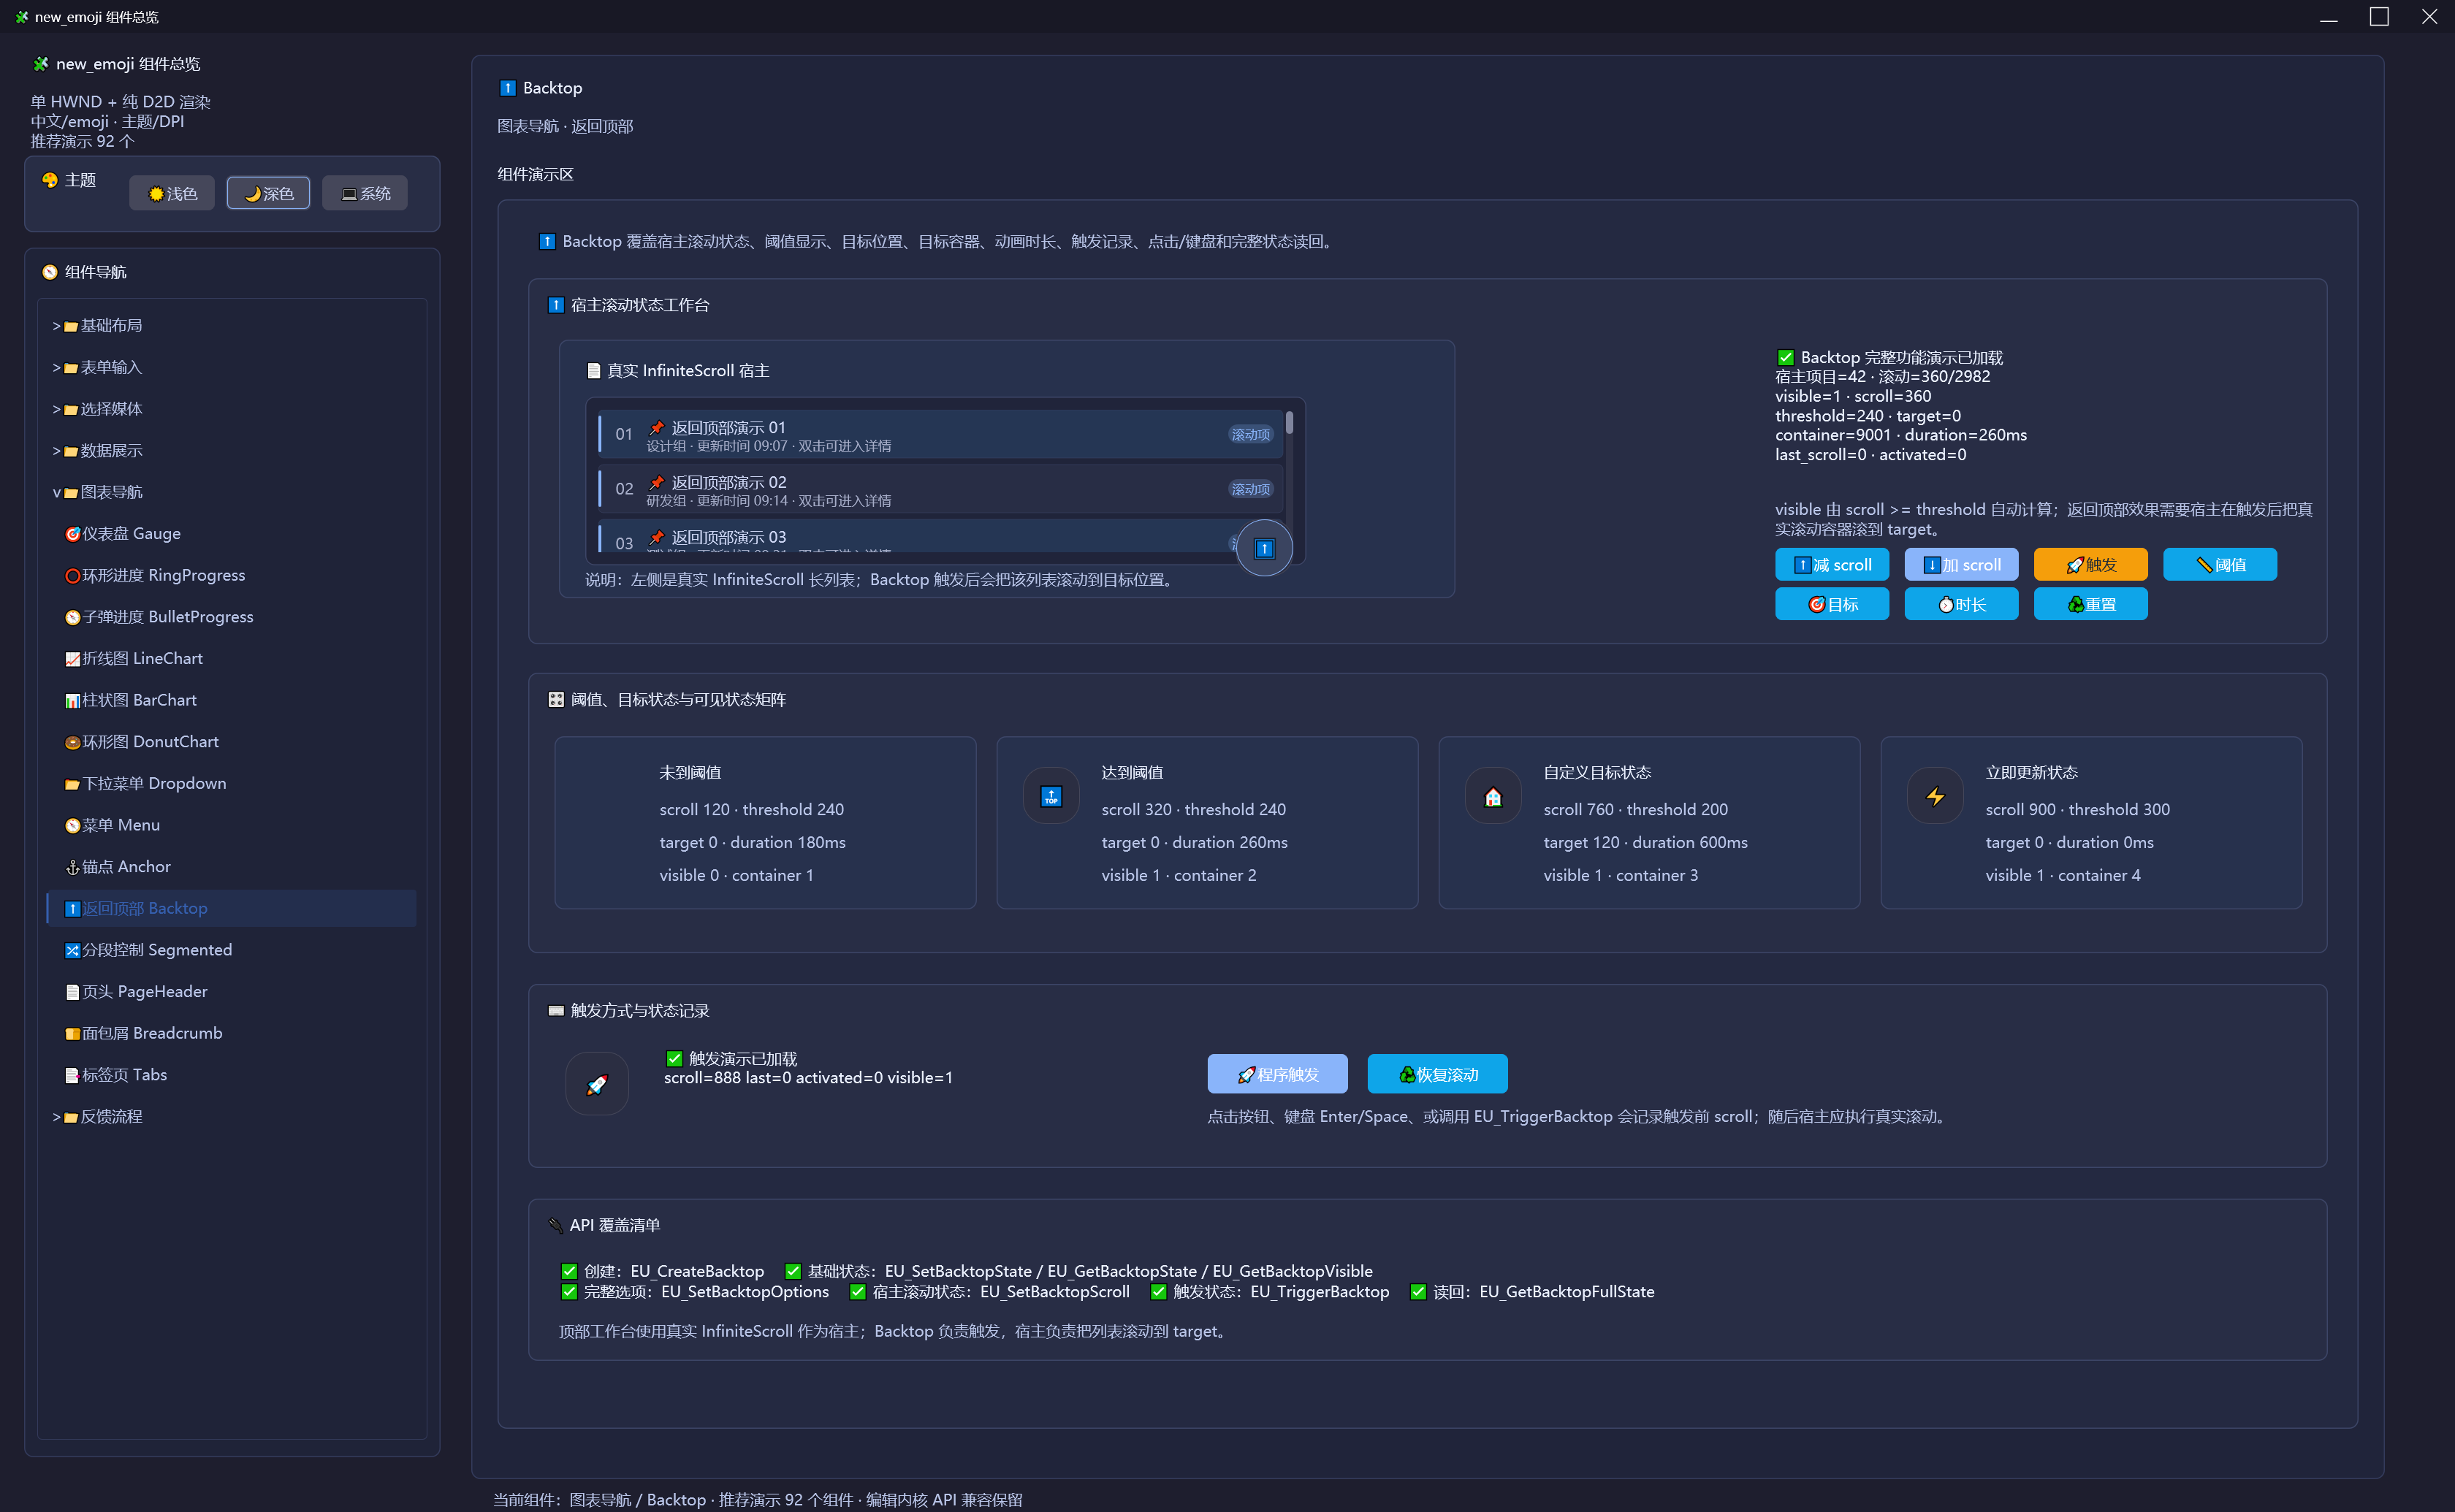Click the house icon in 自定义目标状态 card
Screen dimensions: 2455x1512
(x=1493, y=796)
